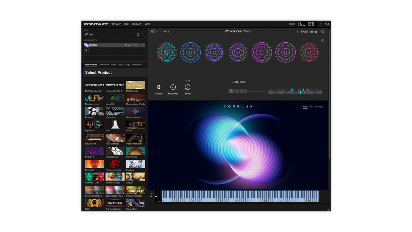This screenshot has height=232, width=412.
Task: Open the Pan Drums product
Action: coord(136,153)
